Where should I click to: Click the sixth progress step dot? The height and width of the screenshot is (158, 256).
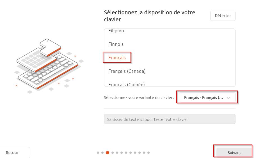(122, 153)
